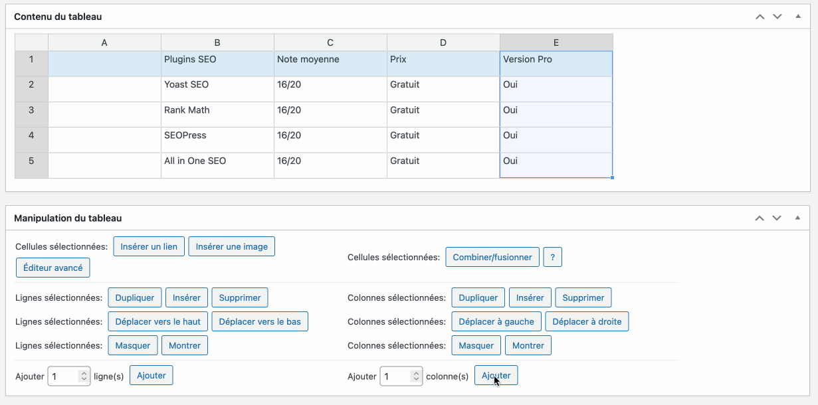The height and width of the screenshot is (405, 818).
Task: Masquer the selected lignes
Action: (133, 345)
